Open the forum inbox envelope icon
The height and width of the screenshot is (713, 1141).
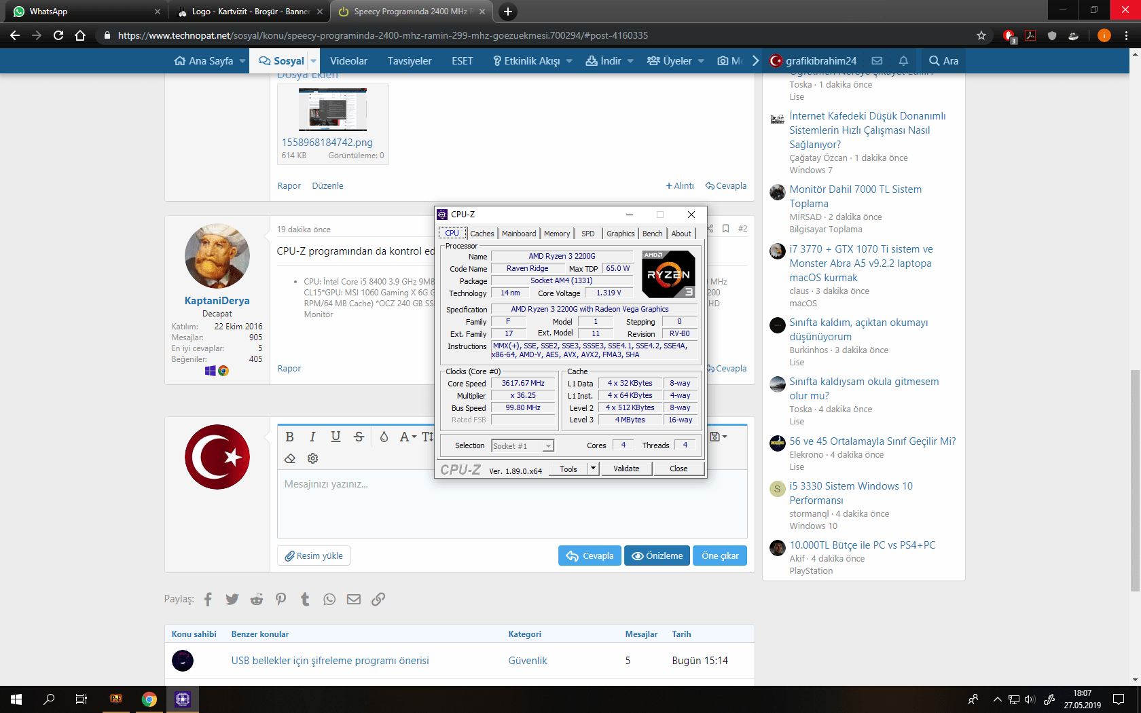(877, 60)
